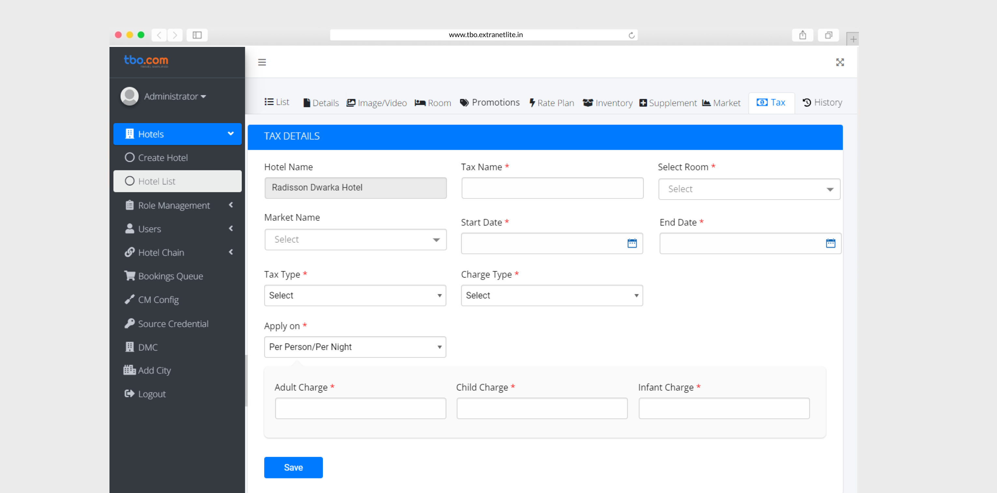
Task: Switch to the History tab
Action: pos(822,103)
